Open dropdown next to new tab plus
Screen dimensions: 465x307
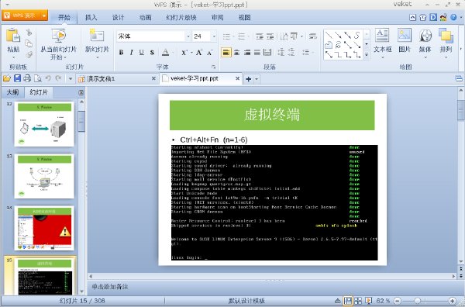tap(257, 79)
